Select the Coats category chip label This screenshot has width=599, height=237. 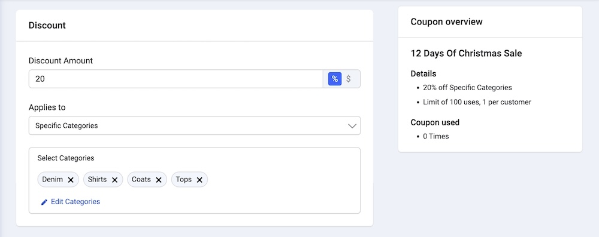tap(141, 179)
